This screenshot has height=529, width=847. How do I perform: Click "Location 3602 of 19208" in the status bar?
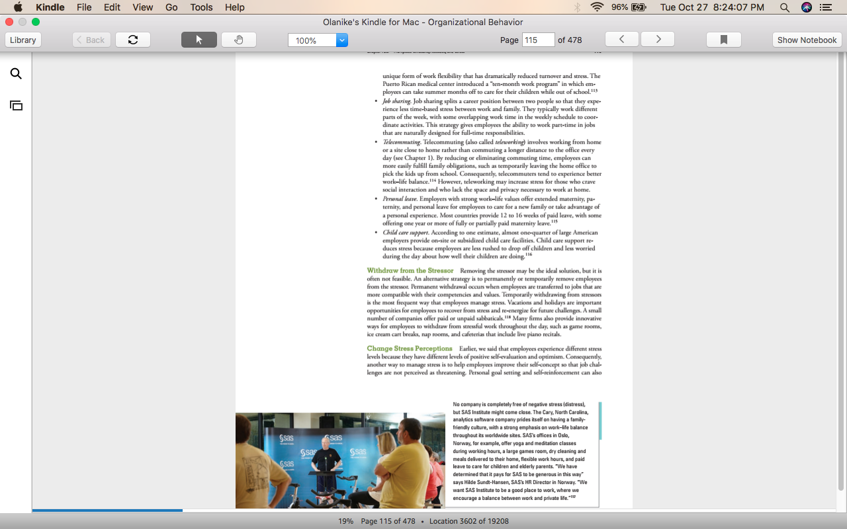[x=469, y=521]
